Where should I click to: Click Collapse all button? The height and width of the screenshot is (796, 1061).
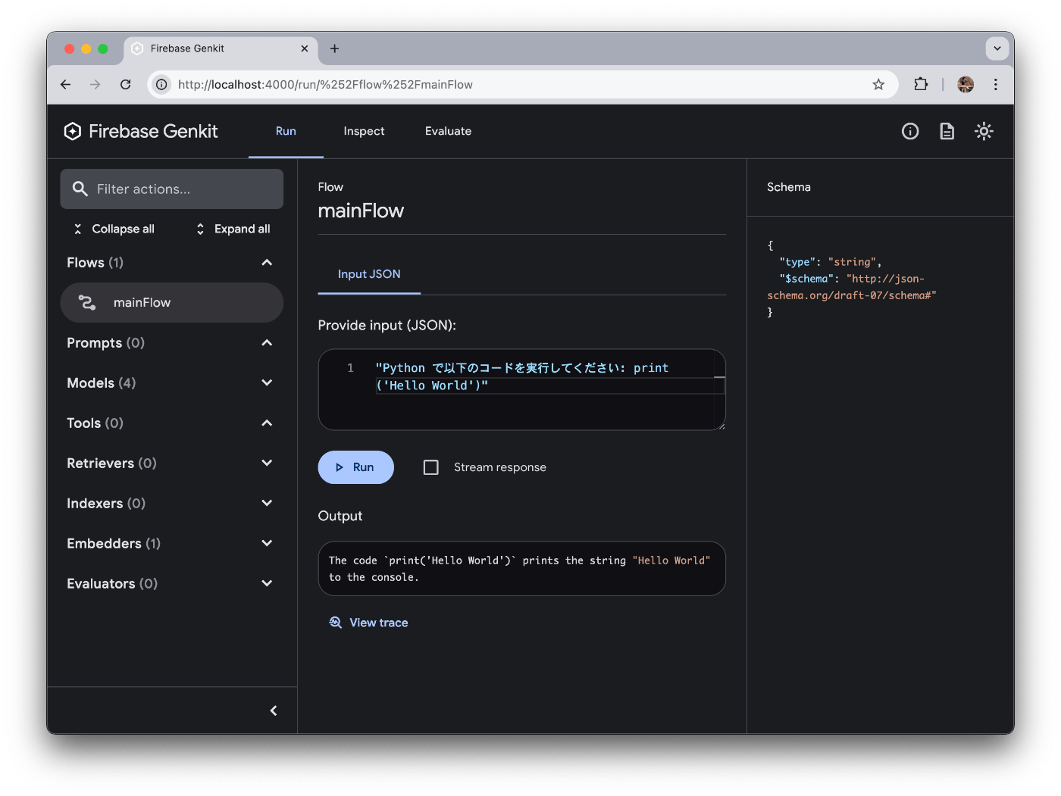[114, 229]
